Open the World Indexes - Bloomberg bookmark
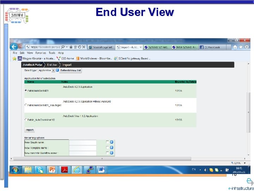254x191 pixels. tap(94, 58)
